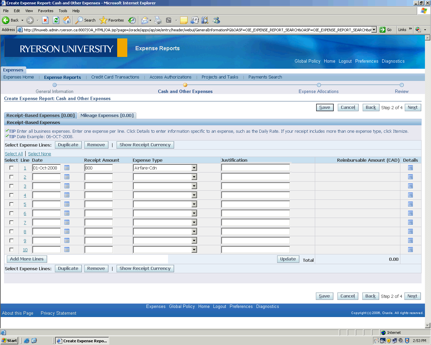Open calendar picker for line 1 date
This screenshot has width=431, height=345.
(x=67, y=168)
